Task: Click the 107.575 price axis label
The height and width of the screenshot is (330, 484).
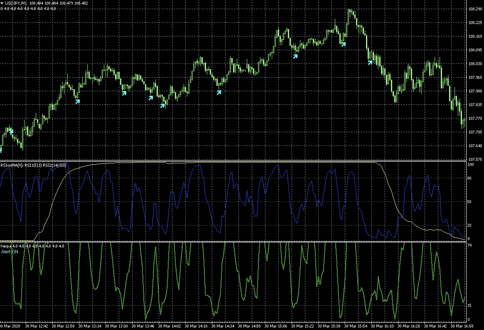Action: pyautogui.click(x=475, y=159)
